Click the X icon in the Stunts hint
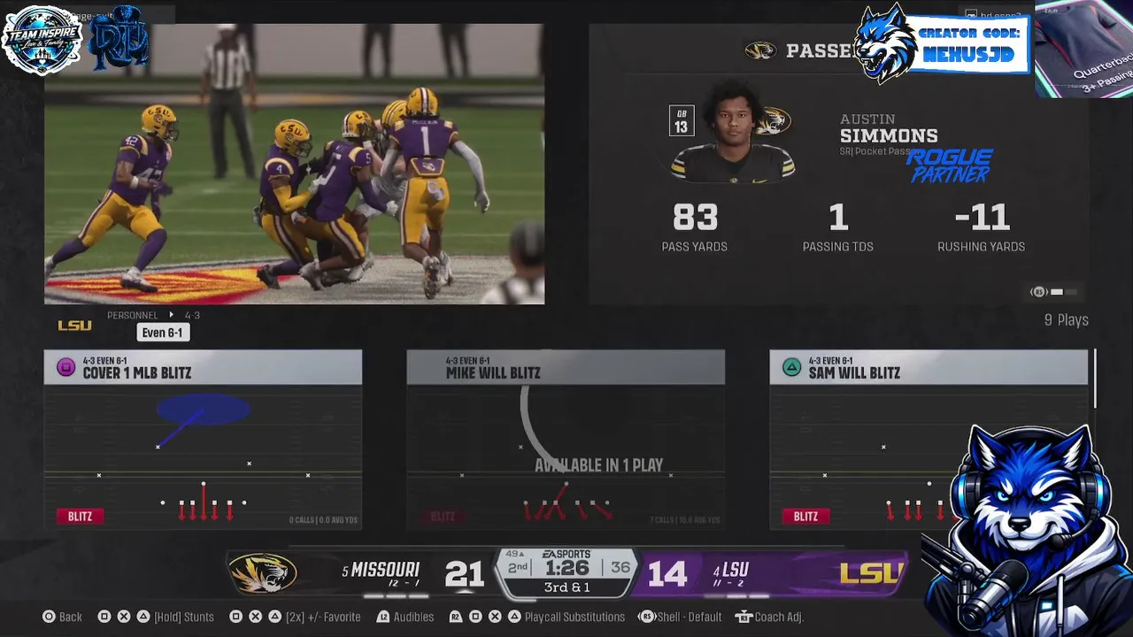The height and width of the screenshot is (637, 1133). pos(124,617)
